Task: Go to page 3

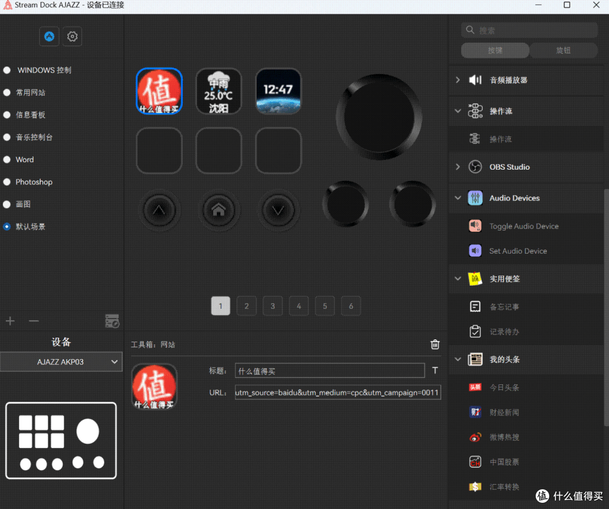Action: point(273,306)
